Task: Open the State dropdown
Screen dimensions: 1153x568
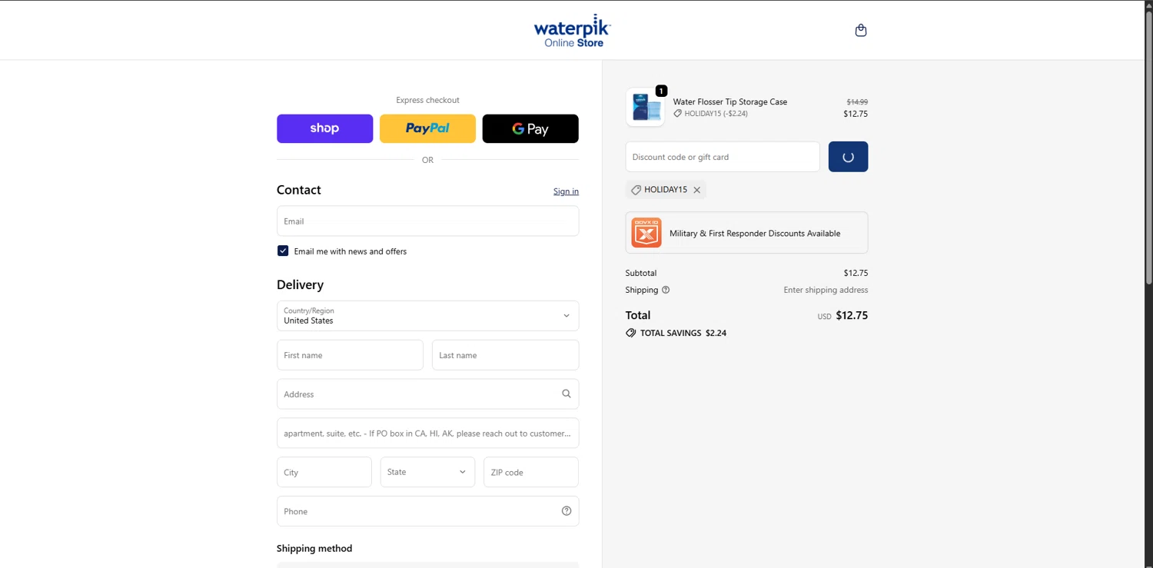Action: click(x=427, y=472)
